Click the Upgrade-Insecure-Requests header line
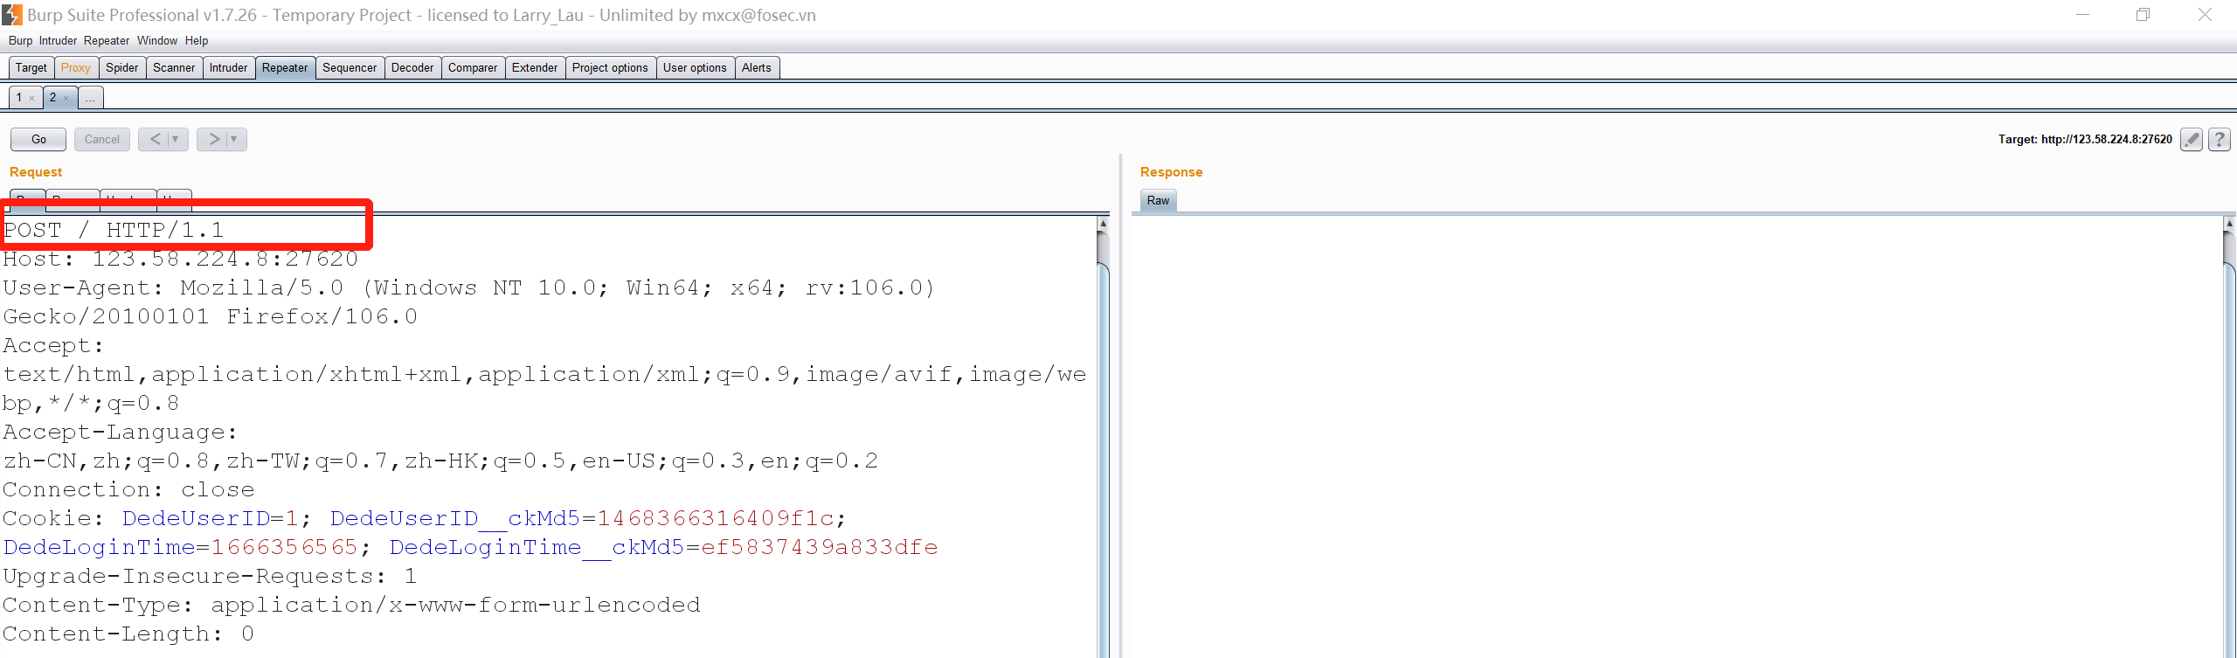Viewport: 2237px width, 658px height. tap(210, 577)
